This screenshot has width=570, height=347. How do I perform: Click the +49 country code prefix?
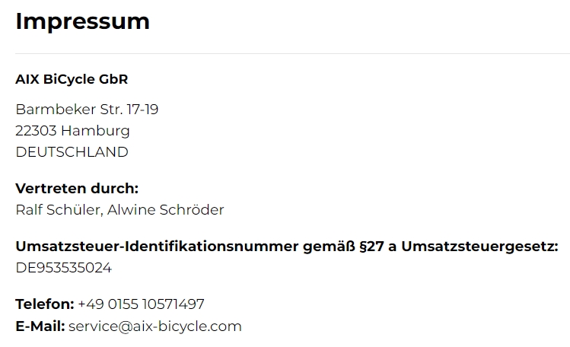pos(91,304)
